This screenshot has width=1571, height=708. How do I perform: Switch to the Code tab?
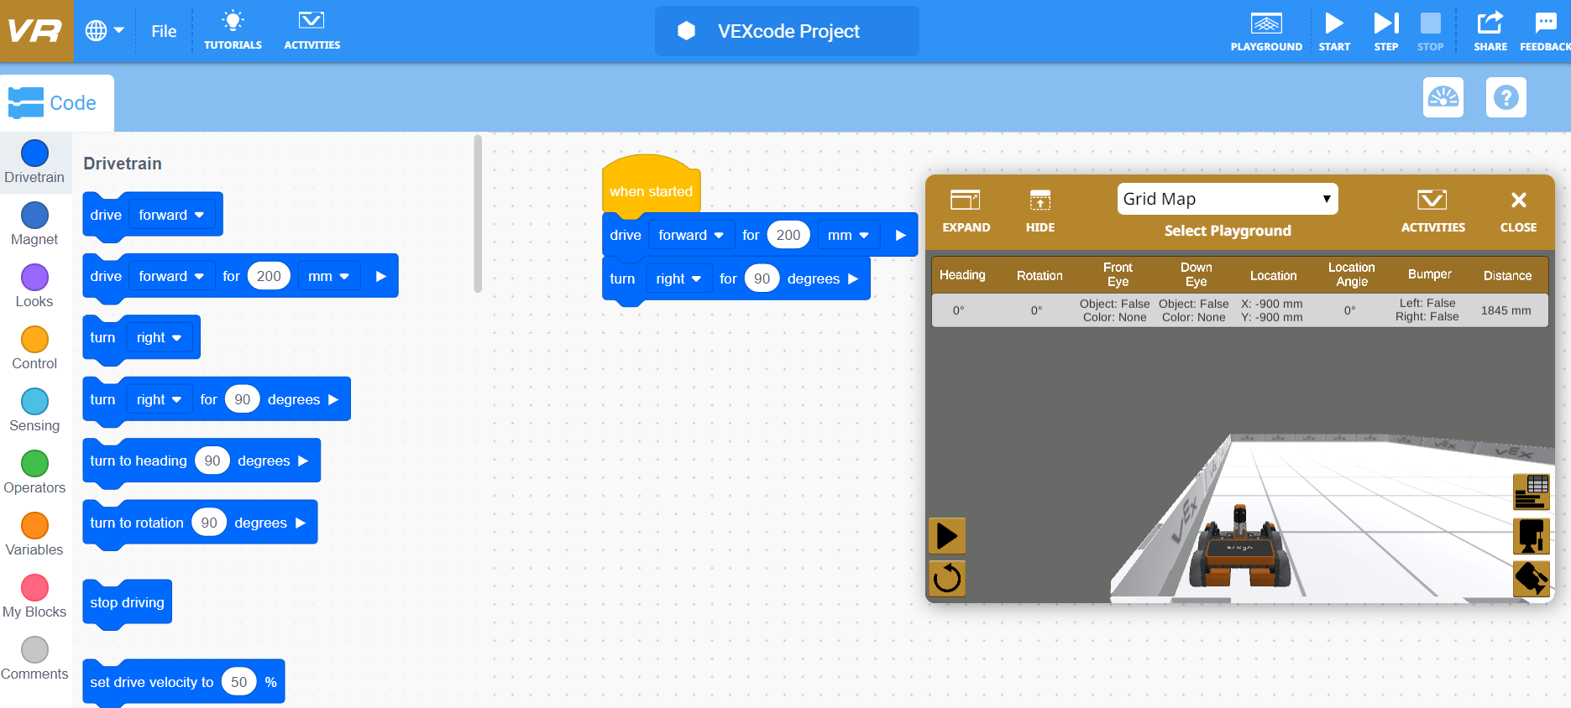(56, 103)
